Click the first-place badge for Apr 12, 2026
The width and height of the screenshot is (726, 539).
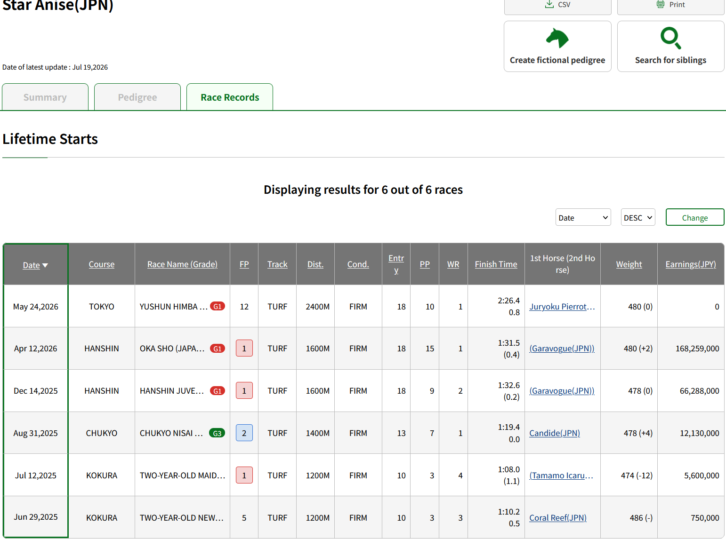click(244, 348)
